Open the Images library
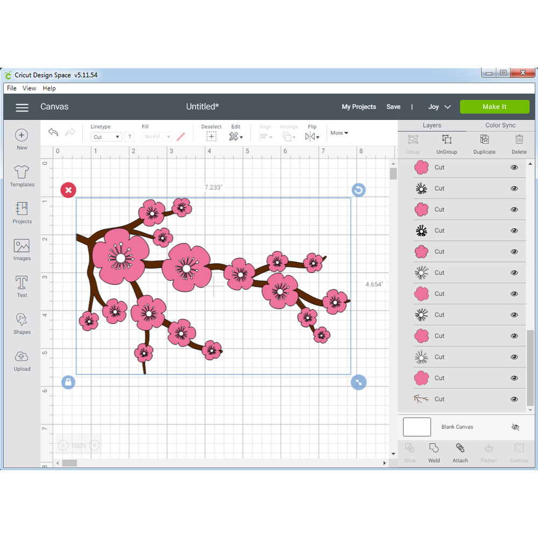538x538 pixels. 22,250
